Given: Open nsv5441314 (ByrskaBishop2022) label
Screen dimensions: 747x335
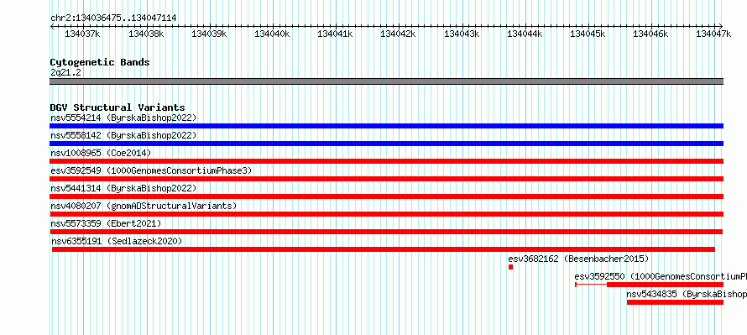Looking at the screenshot, I should [x=123, y=188].
